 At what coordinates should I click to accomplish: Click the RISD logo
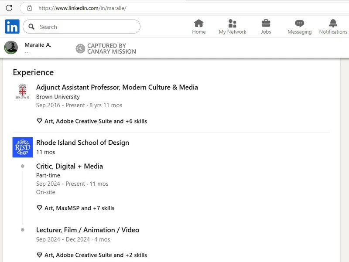(23, 147)
